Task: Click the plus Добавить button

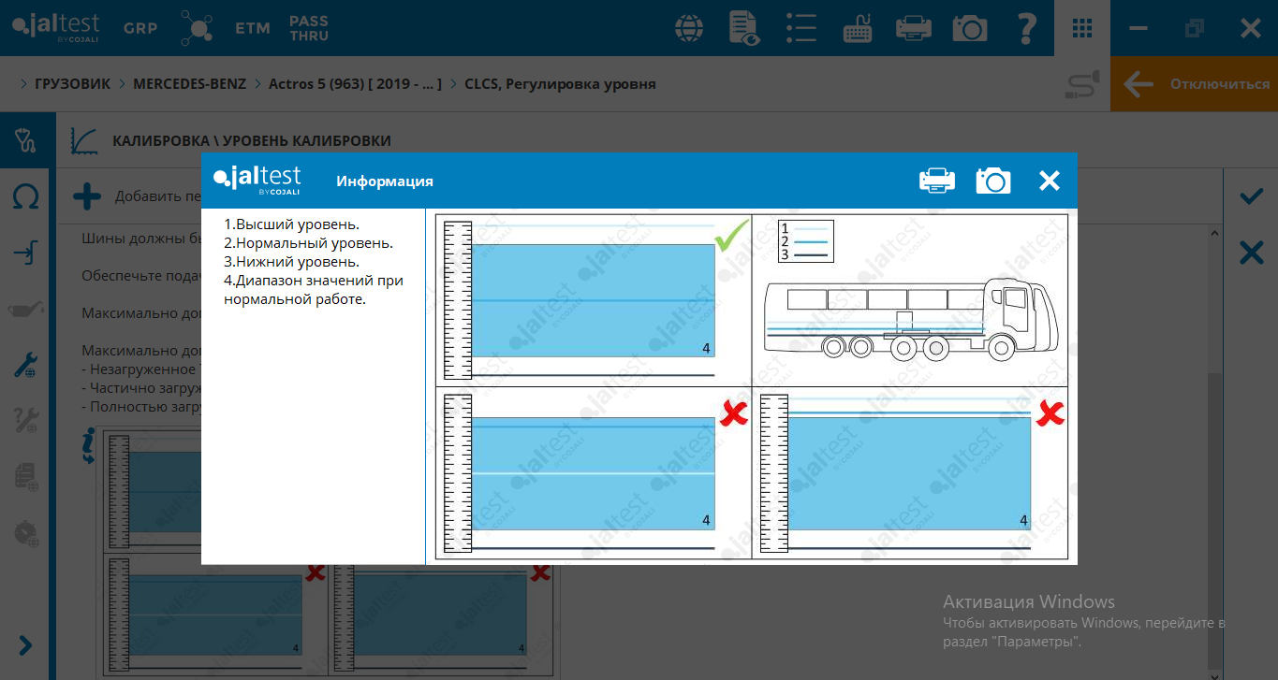Action: tap(87, 196)
